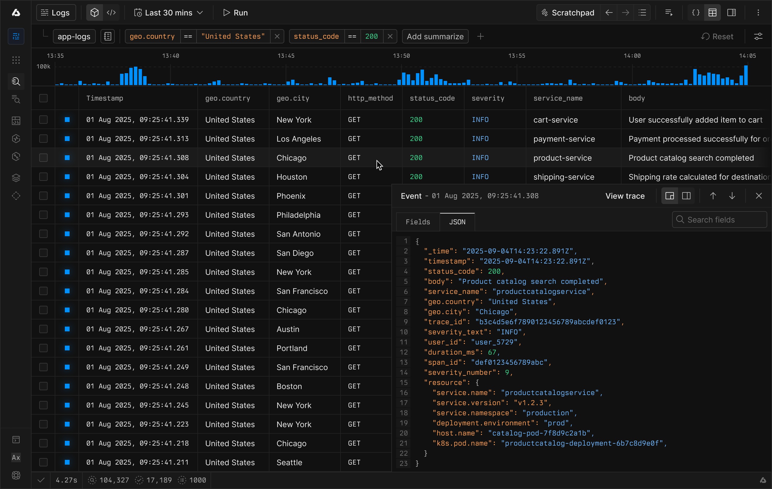This screenshot has height=489, width=772.
Task: Tick the Houston row checkbox
Action: [43, 177]
